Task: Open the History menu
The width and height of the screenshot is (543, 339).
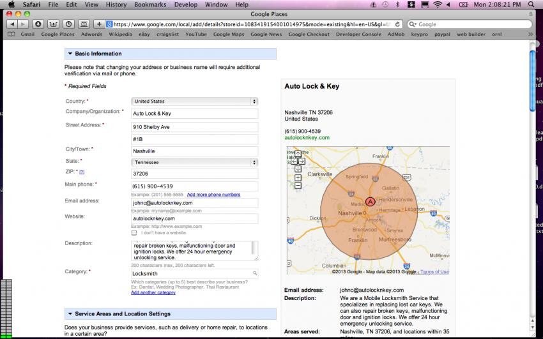Action: pos(116,4)
